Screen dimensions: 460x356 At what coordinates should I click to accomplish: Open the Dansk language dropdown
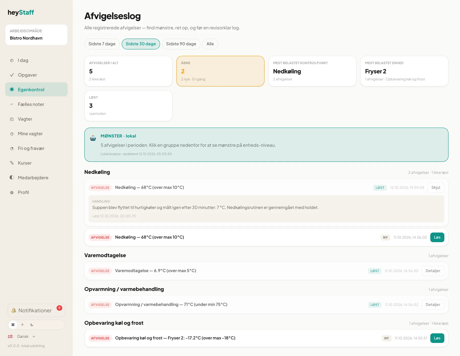(22, 336)
